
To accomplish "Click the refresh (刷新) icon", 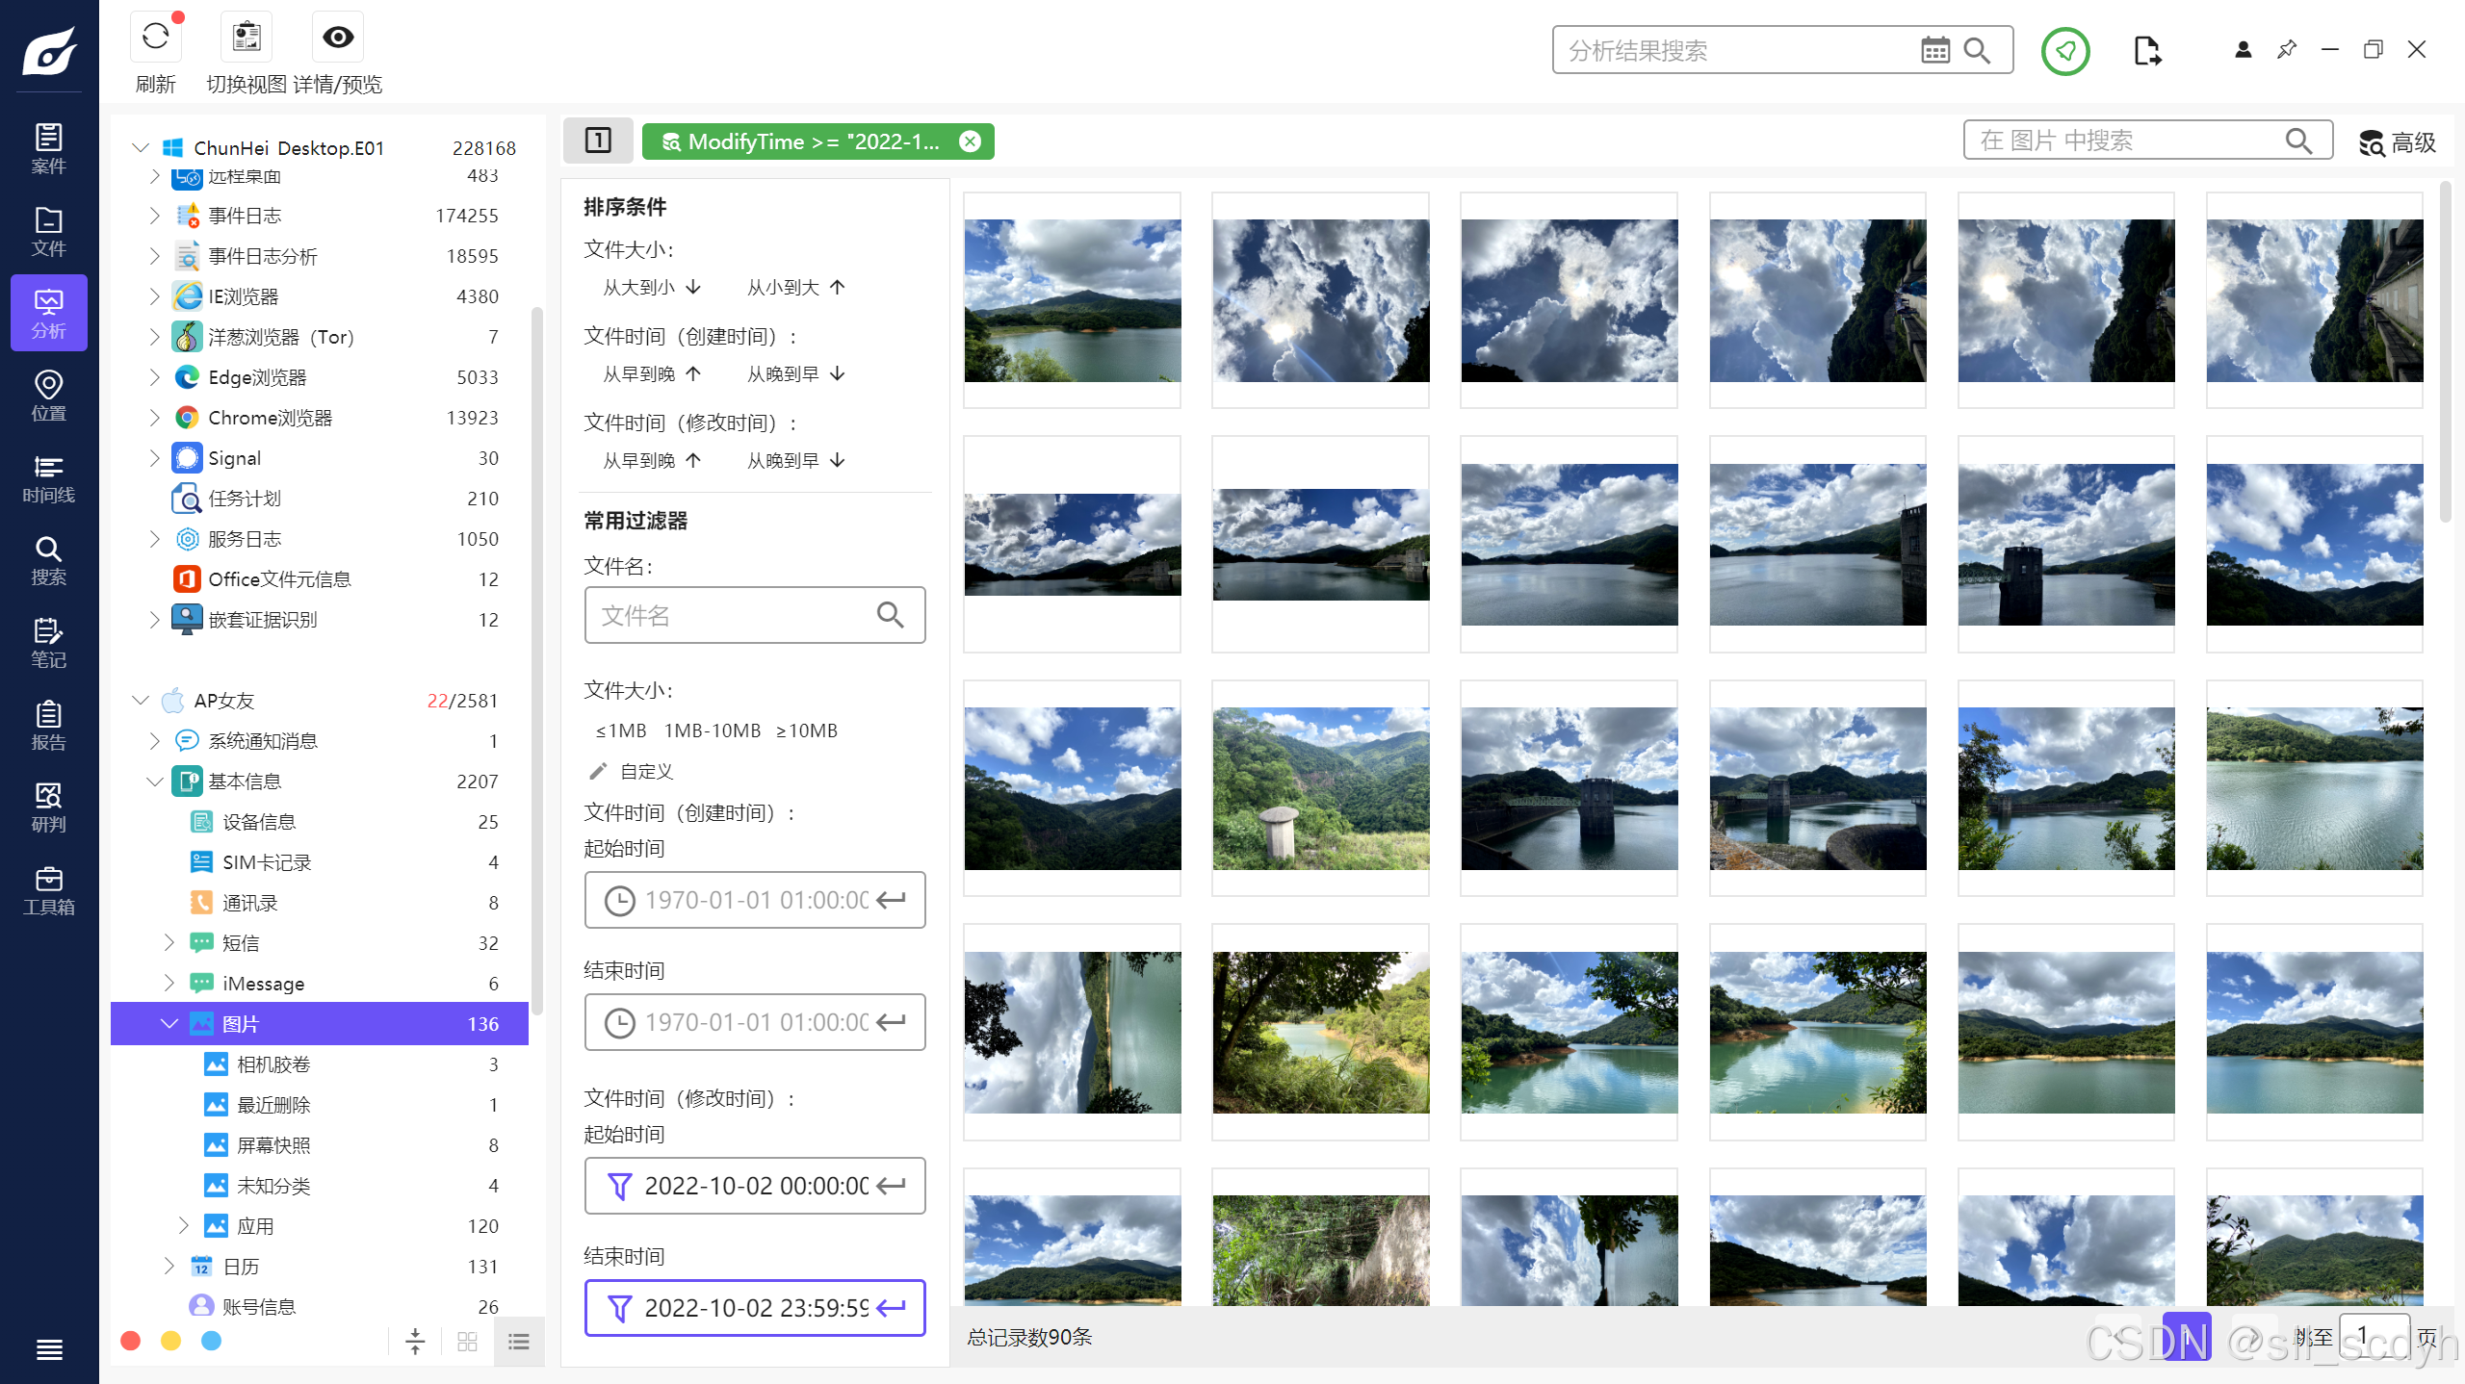I will pos(155,38).
